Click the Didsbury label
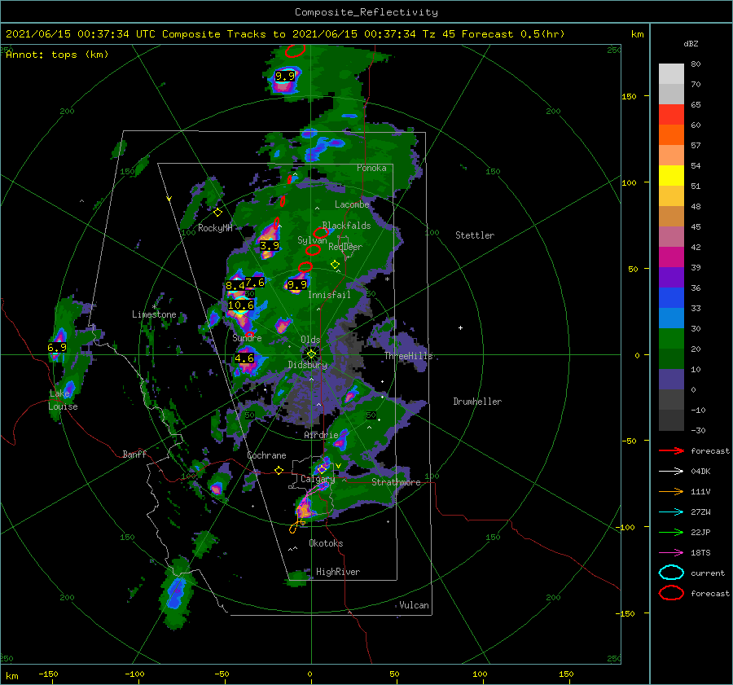733x685 pixels. click(308, 365)
